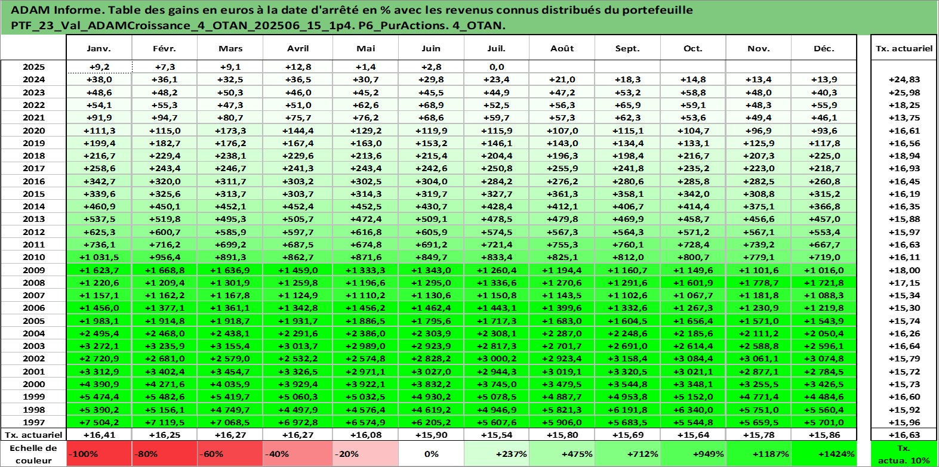939x467 pixels.
Task: Click the Juin column header
Action: pyautogui.click(x=431, y=48)
